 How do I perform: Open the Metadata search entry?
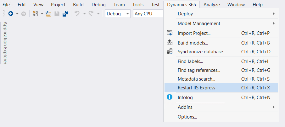tap(196, 79)
